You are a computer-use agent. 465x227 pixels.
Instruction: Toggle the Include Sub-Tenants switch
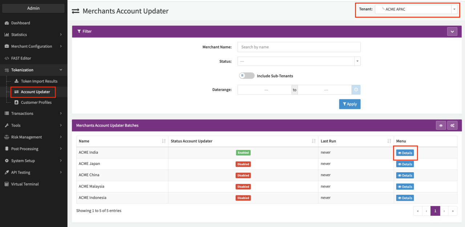[x=247, y=76]
